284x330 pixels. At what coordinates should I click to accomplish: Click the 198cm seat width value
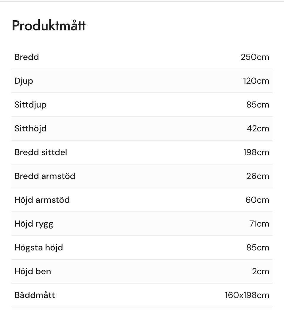pyautogui.click(x=256, y=152)
